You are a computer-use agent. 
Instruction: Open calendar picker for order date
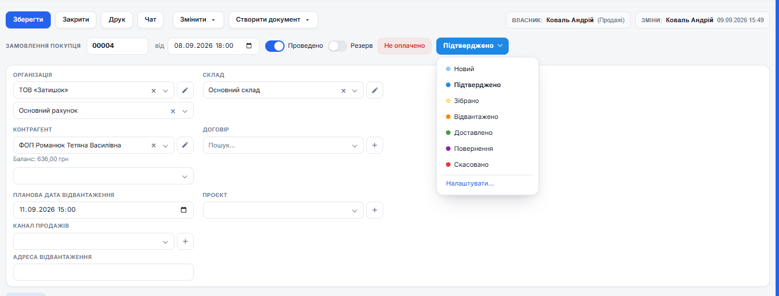point(249,46)
